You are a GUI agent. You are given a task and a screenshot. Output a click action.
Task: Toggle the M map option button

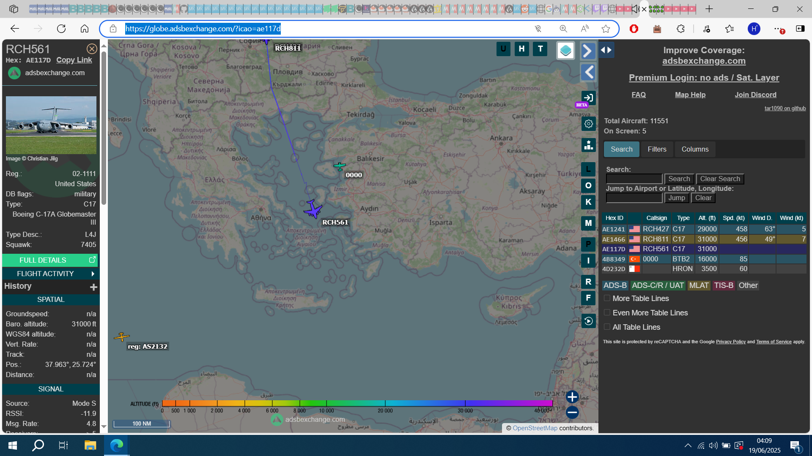click(588, 223)
